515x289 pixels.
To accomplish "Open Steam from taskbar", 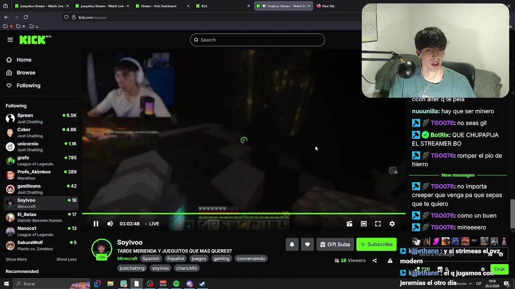I will coord(203,284).
